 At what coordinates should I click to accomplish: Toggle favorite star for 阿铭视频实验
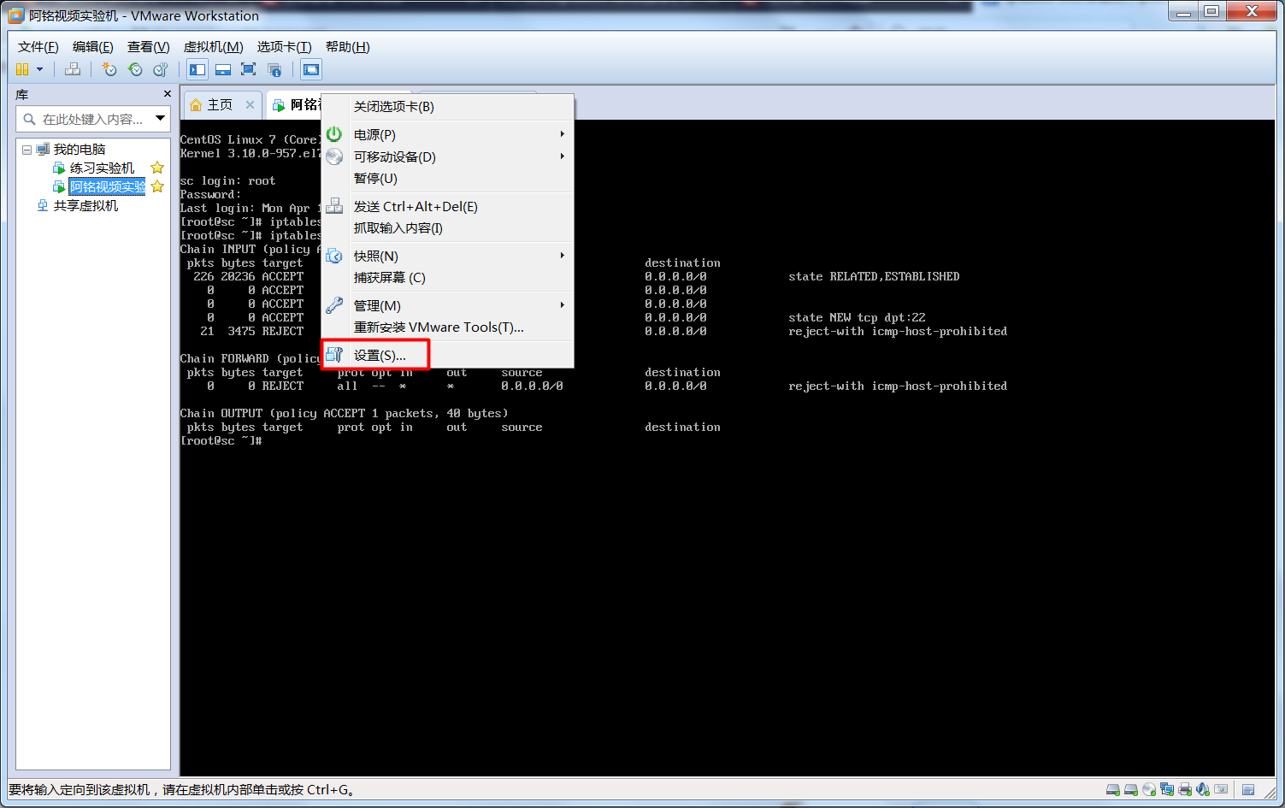tap(157, 186)
